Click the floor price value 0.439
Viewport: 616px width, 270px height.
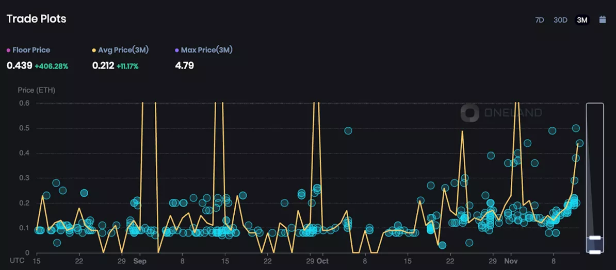click(x=20, y=65)
